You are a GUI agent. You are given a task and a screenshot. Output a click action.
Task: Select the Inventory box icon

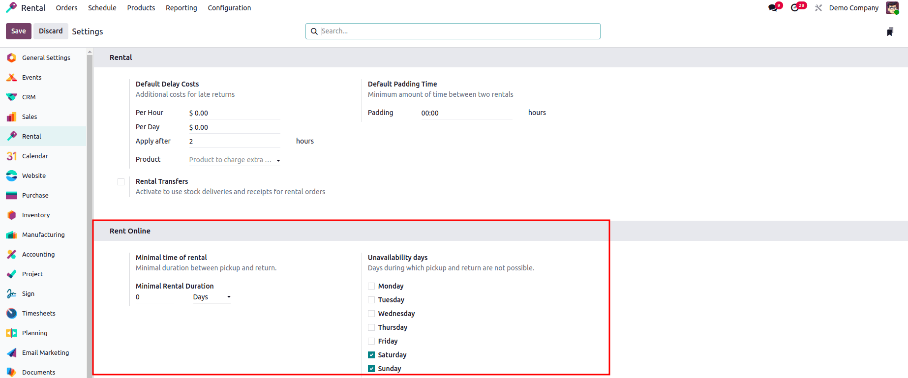(12, 215)
